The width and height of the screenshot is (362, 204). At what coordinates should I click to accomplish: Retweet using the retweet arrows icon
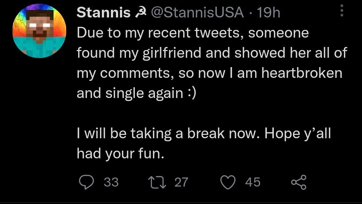click(x=157, y=182)
